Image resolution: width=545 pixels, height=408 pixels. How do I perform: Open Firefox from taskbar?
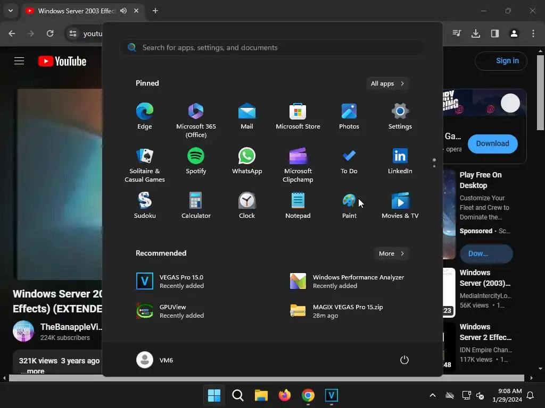click(x=285, y=395)
